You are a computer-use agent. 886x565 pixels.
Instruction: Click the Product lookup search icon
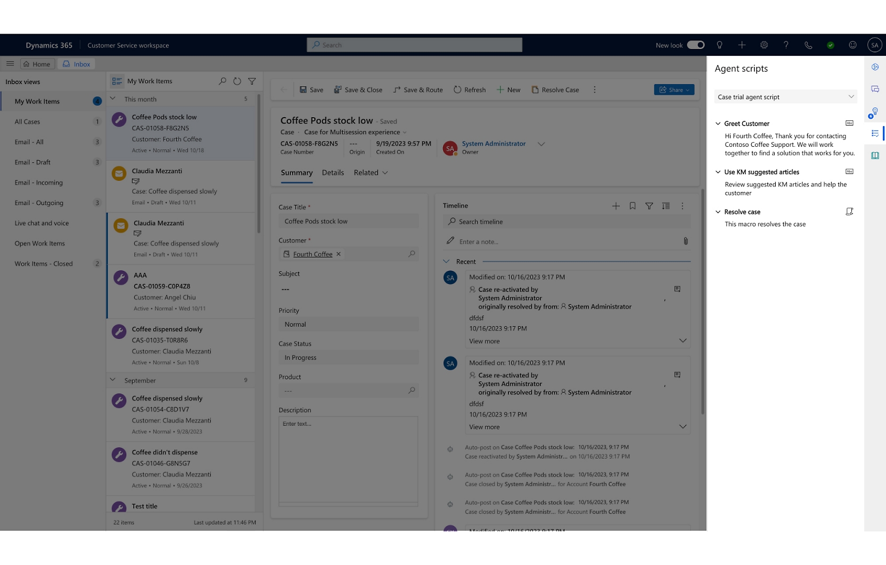click(x=412, y=390)
